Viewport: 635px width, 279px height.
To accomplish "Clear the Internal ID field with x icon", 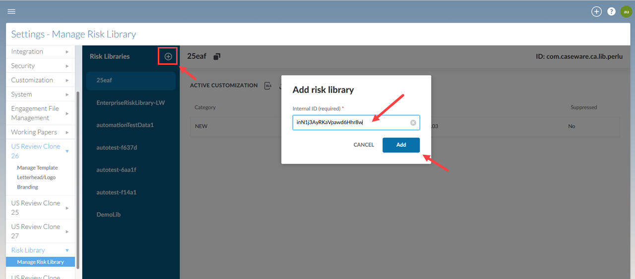I will coord(413,123).
